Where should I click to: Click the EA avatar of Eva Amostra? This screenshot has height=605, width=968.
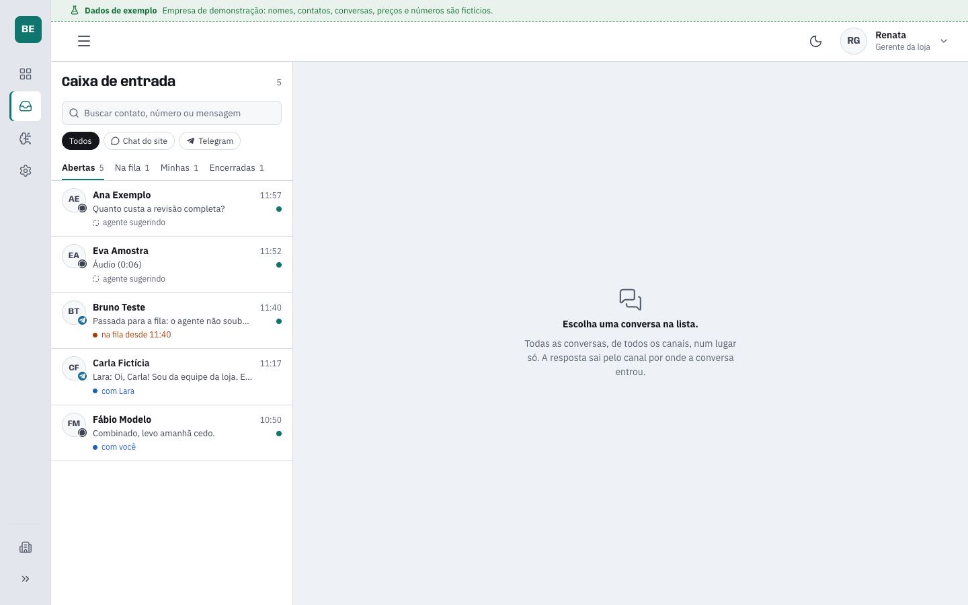point(74,256)
